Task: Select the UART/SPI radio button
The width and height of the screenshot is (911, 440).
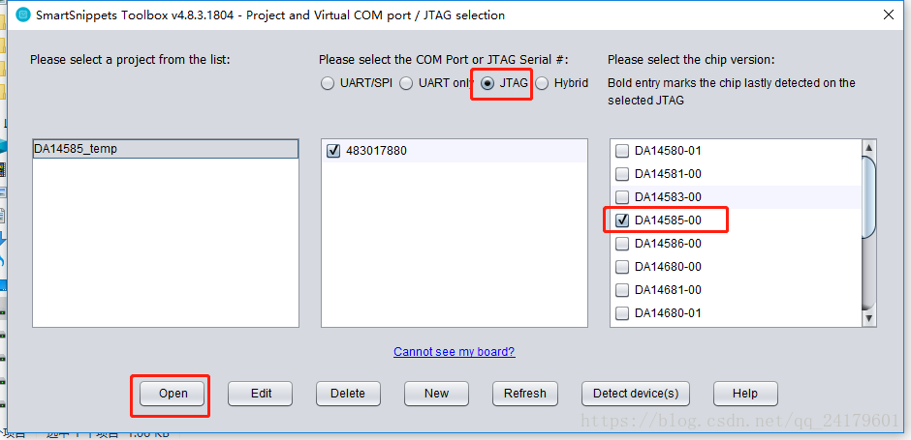Action: (328, 83)
